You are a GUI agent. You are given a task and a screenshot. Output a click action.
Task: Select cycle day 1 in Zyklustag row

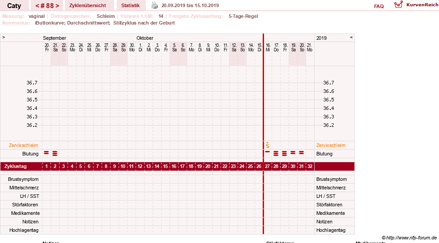pos(47,166)
